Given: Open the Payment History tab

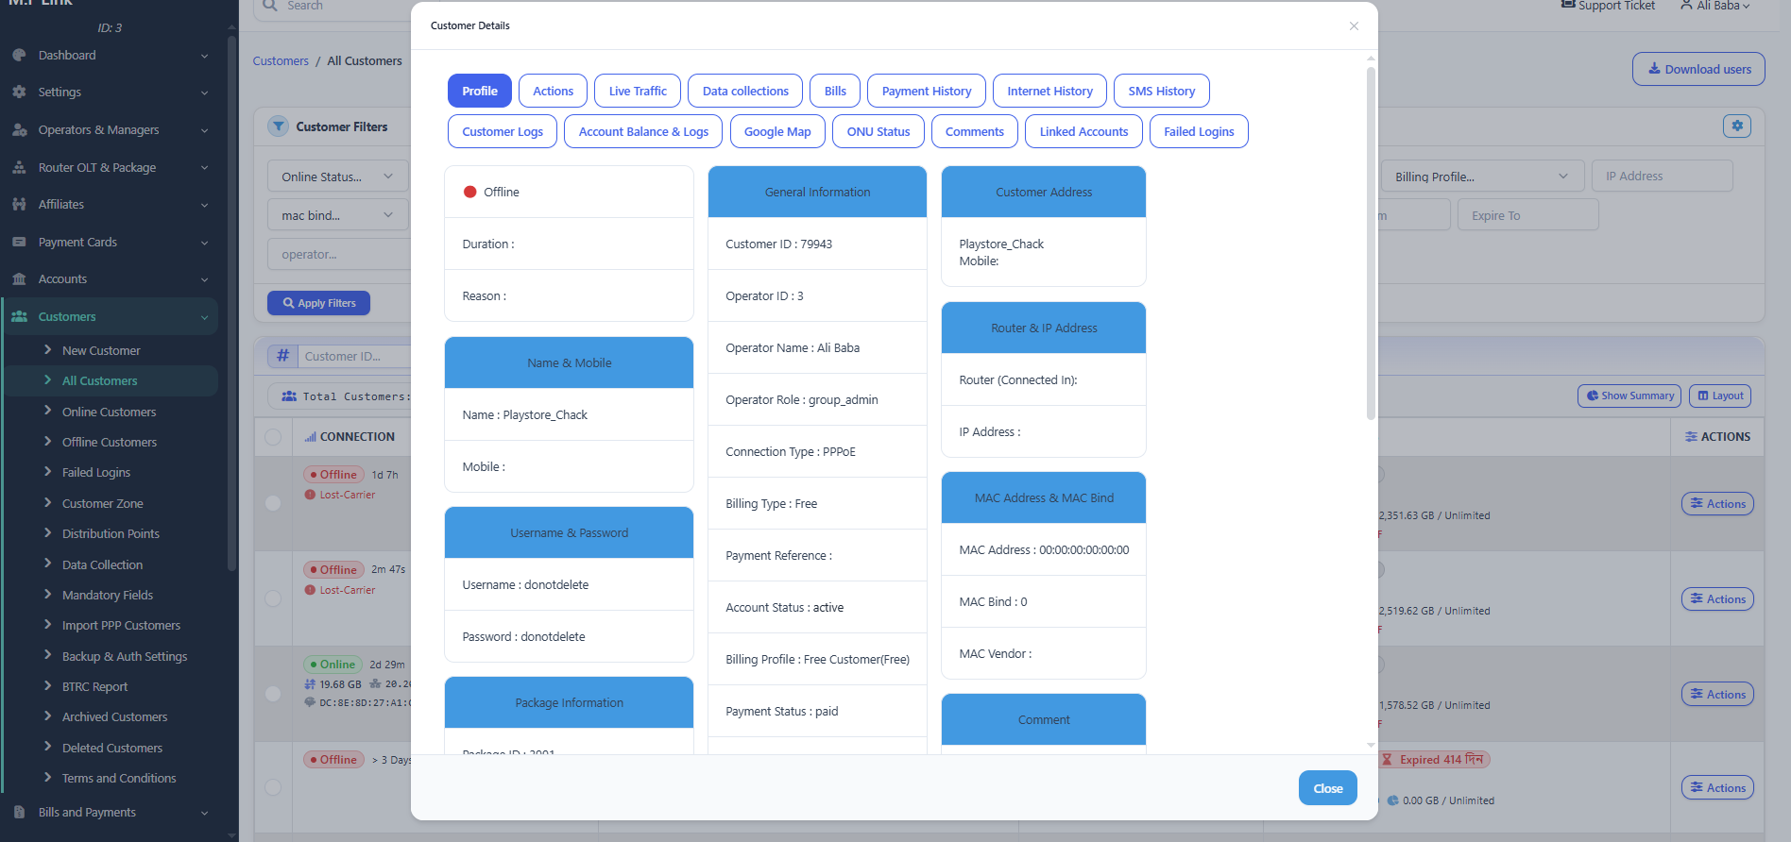Looking at the screenshot, I should pos(927,91).
